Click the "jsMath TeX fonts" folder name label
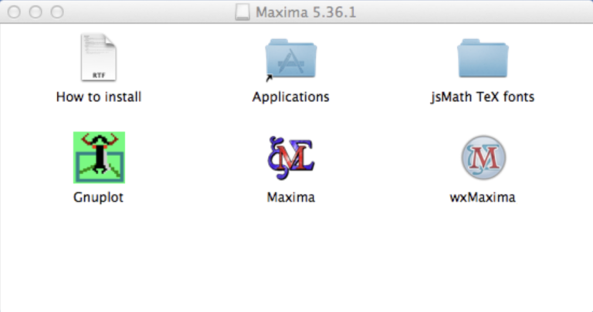Screen dimensions: 593x312 point(483,97)
